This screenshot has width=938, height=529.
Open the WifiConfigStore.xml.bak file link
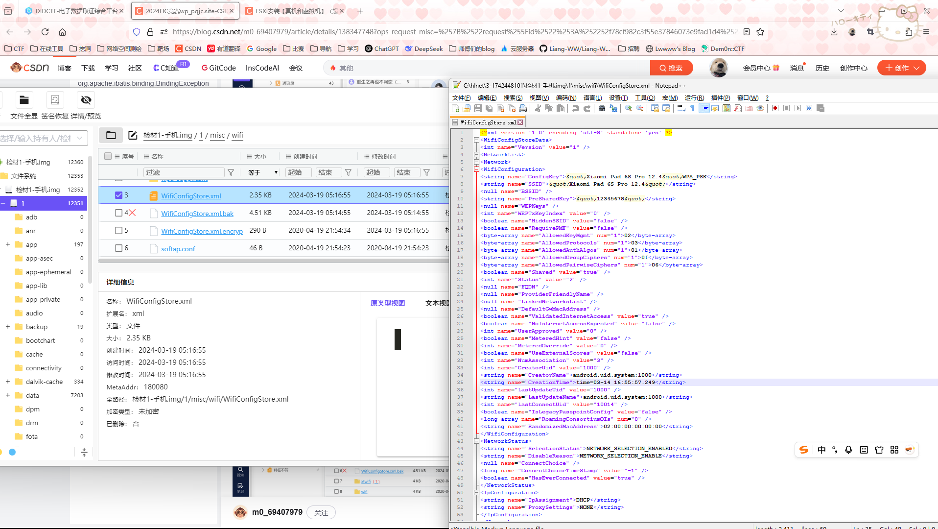coord(197,214)
